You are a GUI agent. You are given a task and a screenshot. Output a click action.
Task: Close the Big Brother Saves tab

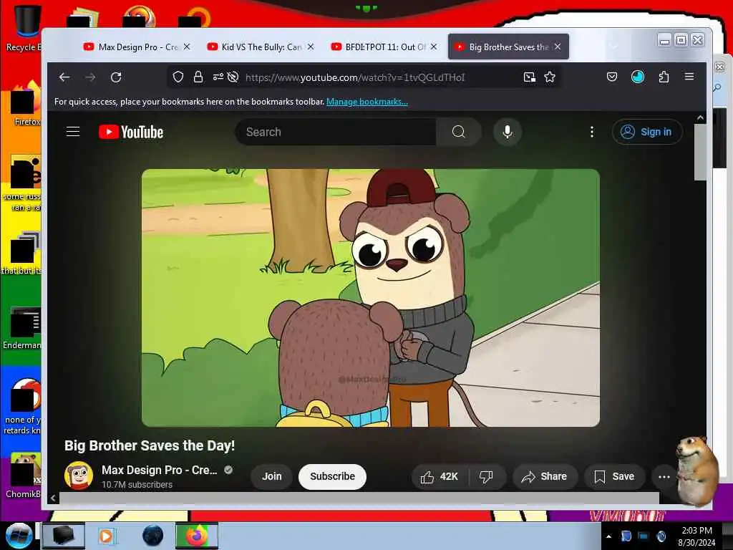coord(558,47)
